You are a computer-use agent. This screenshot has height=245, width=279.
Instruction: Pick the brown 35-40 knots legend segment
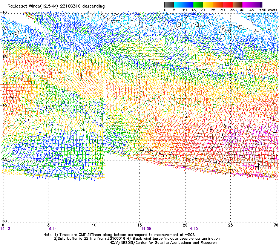pos(238,5)
